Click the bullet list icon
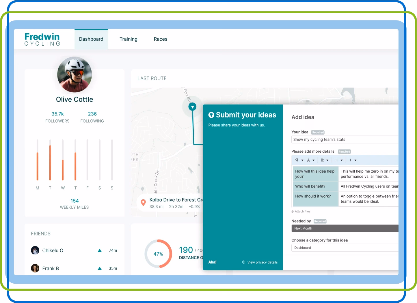 [336, 160]
